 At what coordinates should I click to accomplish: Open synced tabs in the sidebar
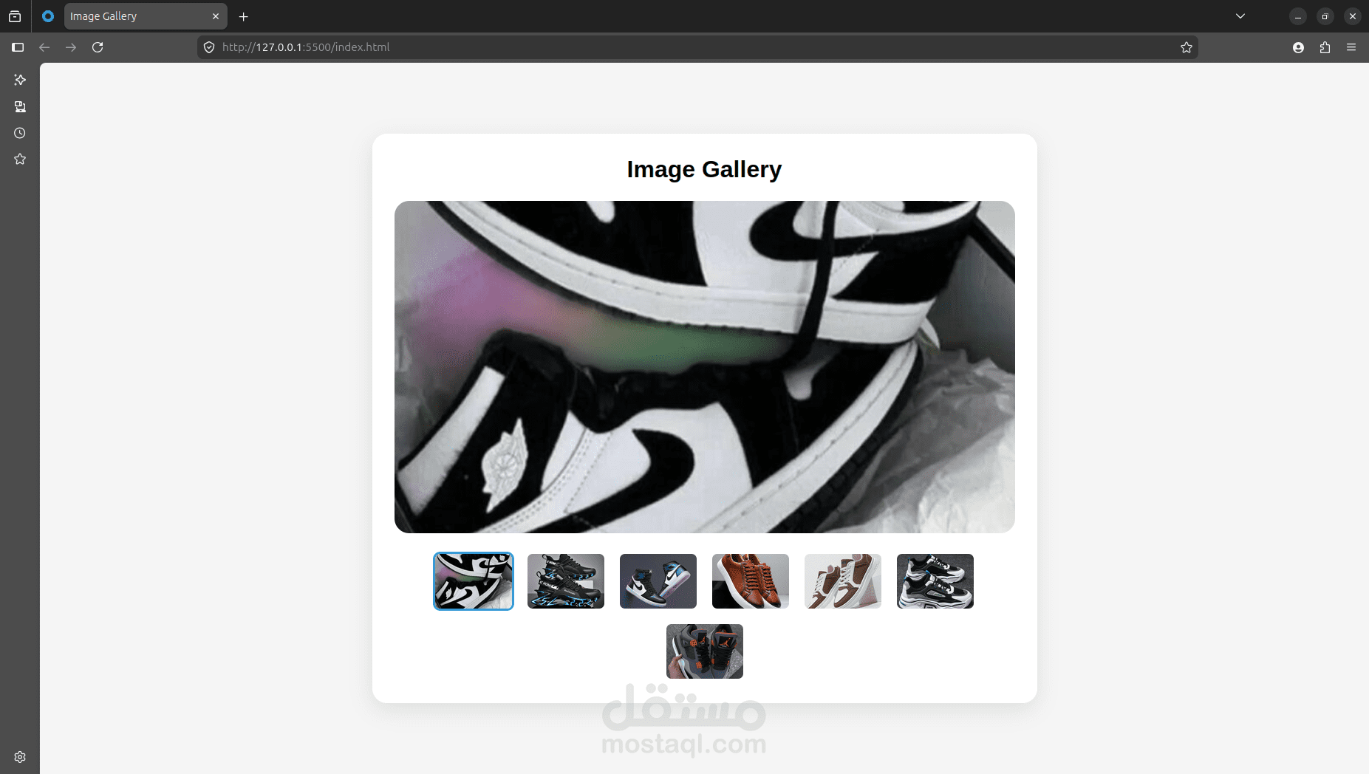[x=20, y=106]
